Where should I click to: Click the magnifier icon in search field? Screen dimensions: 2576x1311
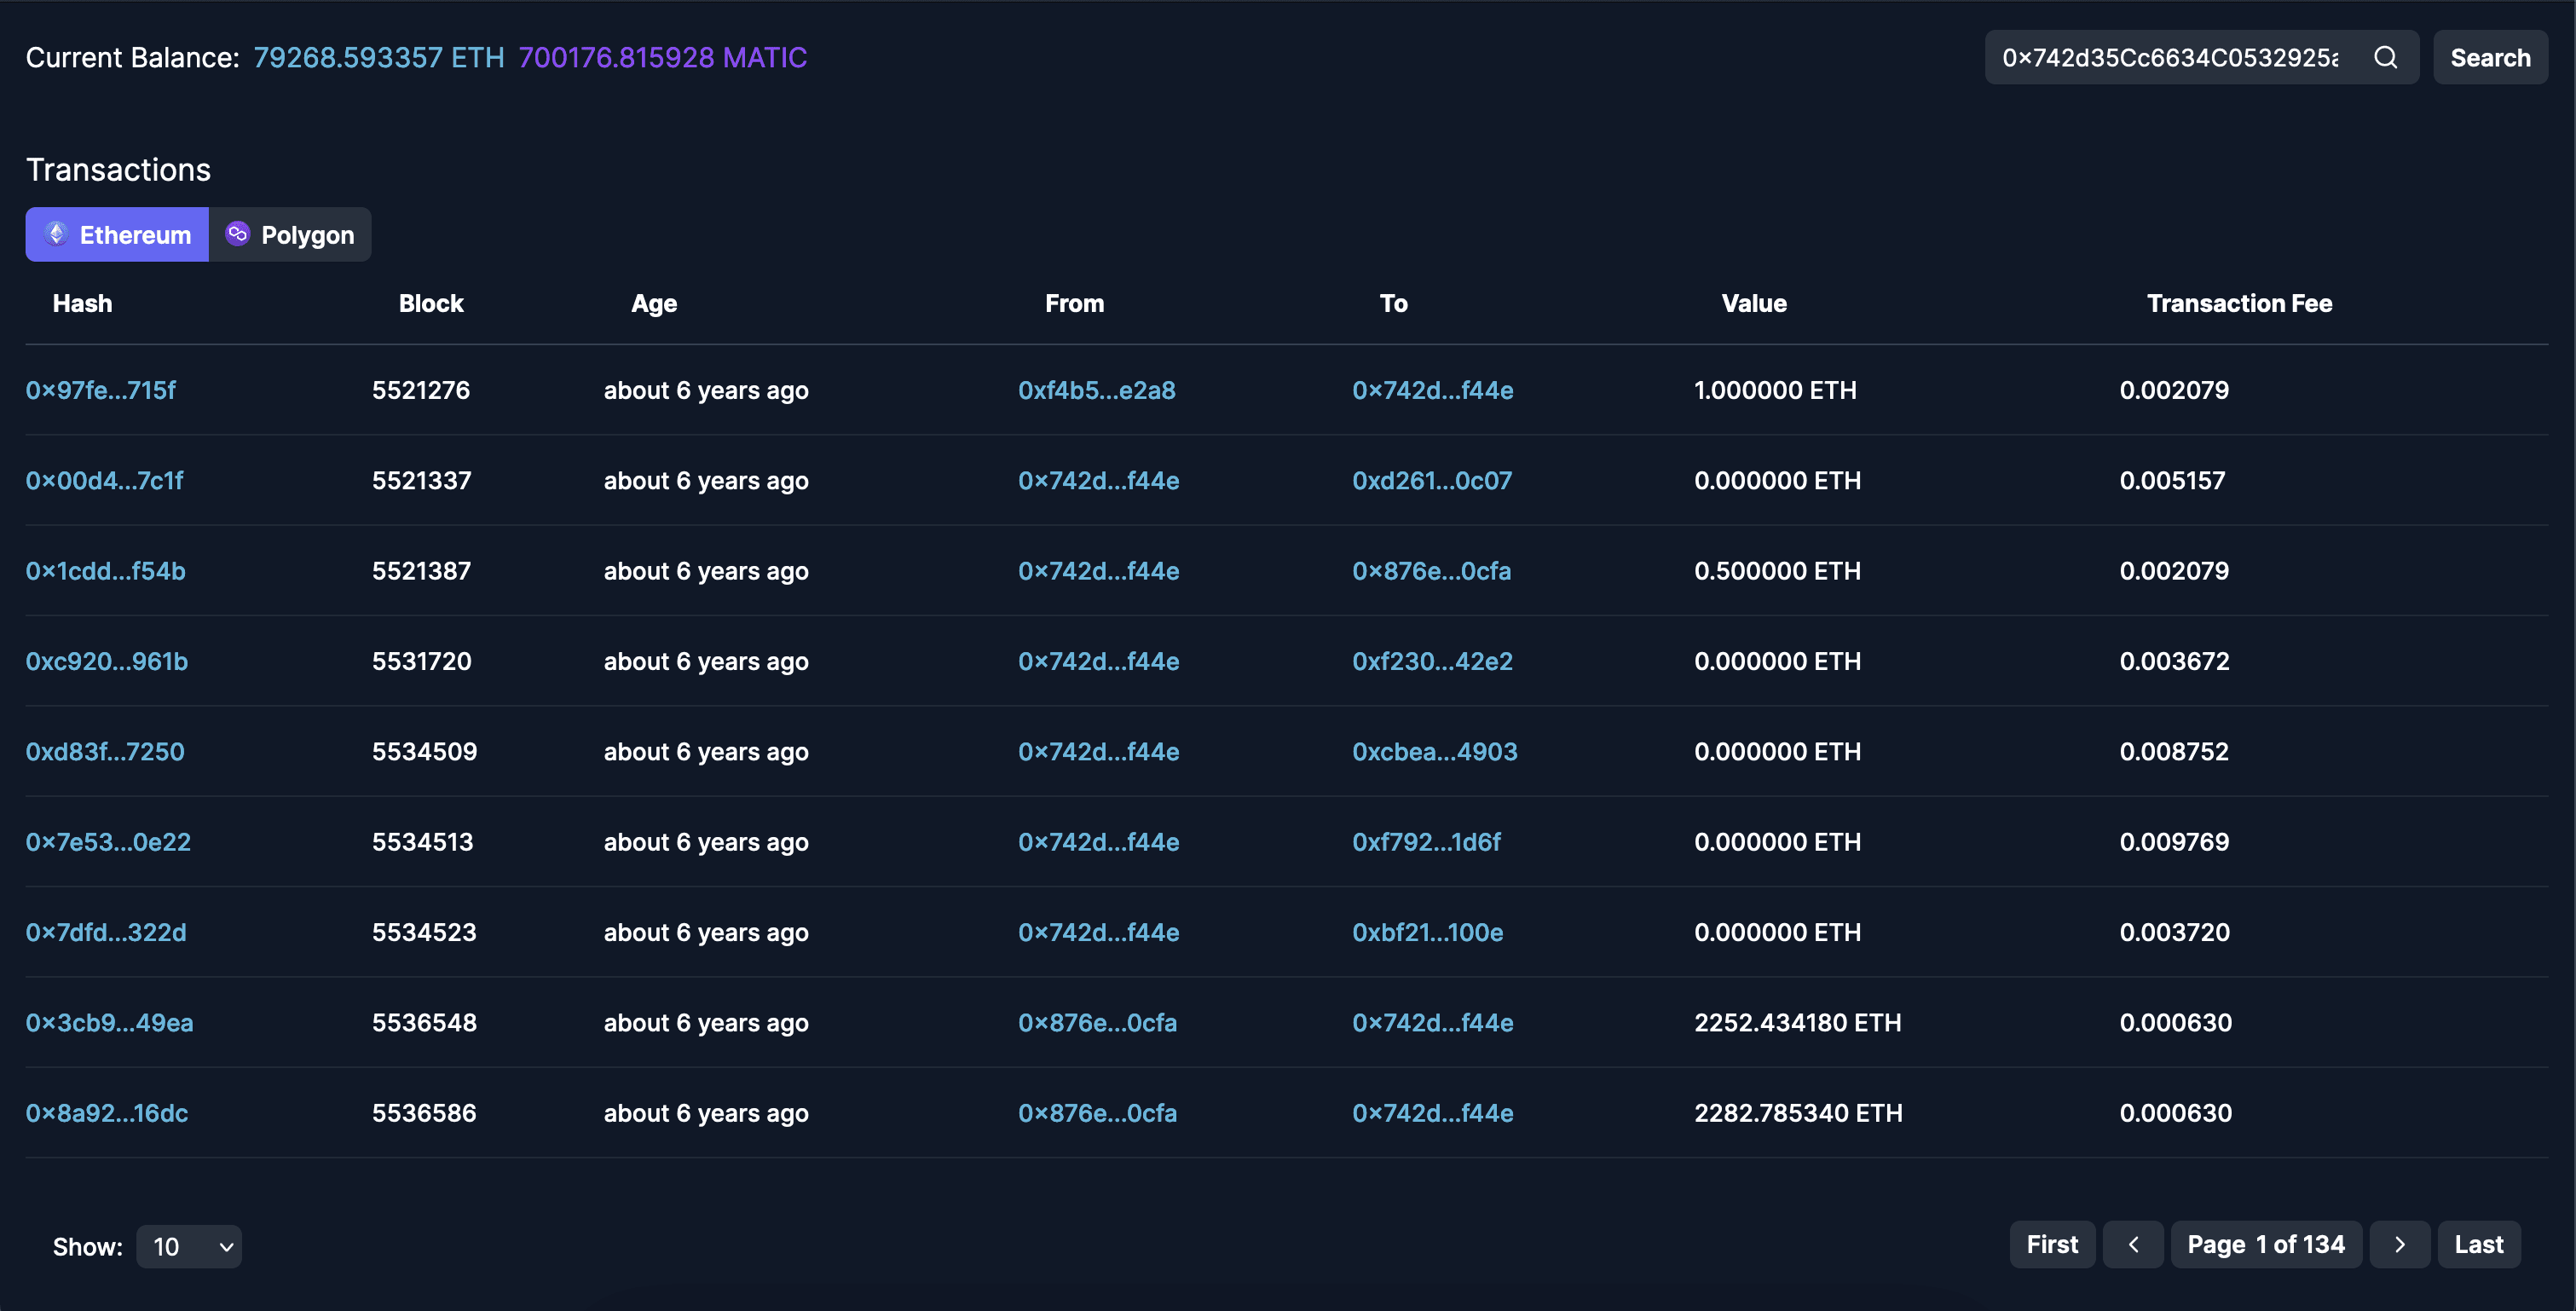click(x=2385, y=58)
